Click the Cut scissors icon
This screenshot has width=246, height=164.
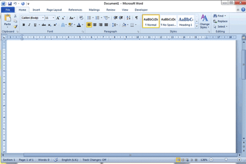15,16
